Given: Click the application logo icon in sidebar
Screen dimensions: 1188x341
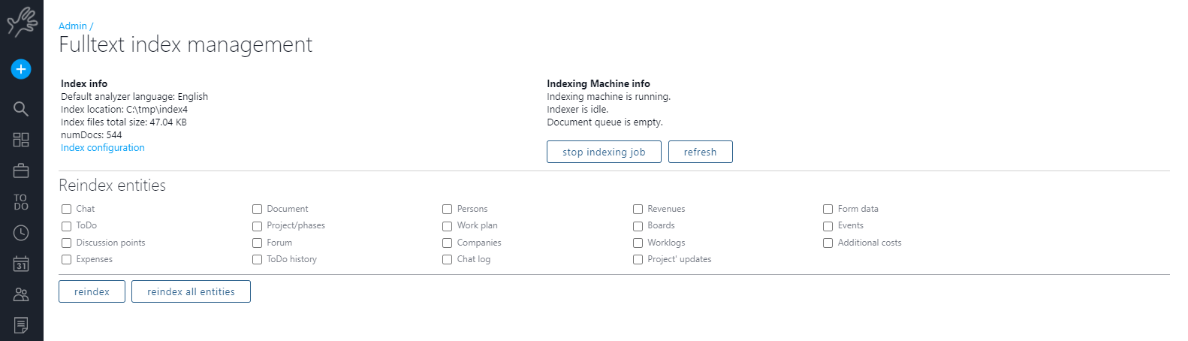Looking at the screenshot, I should 22,23.
